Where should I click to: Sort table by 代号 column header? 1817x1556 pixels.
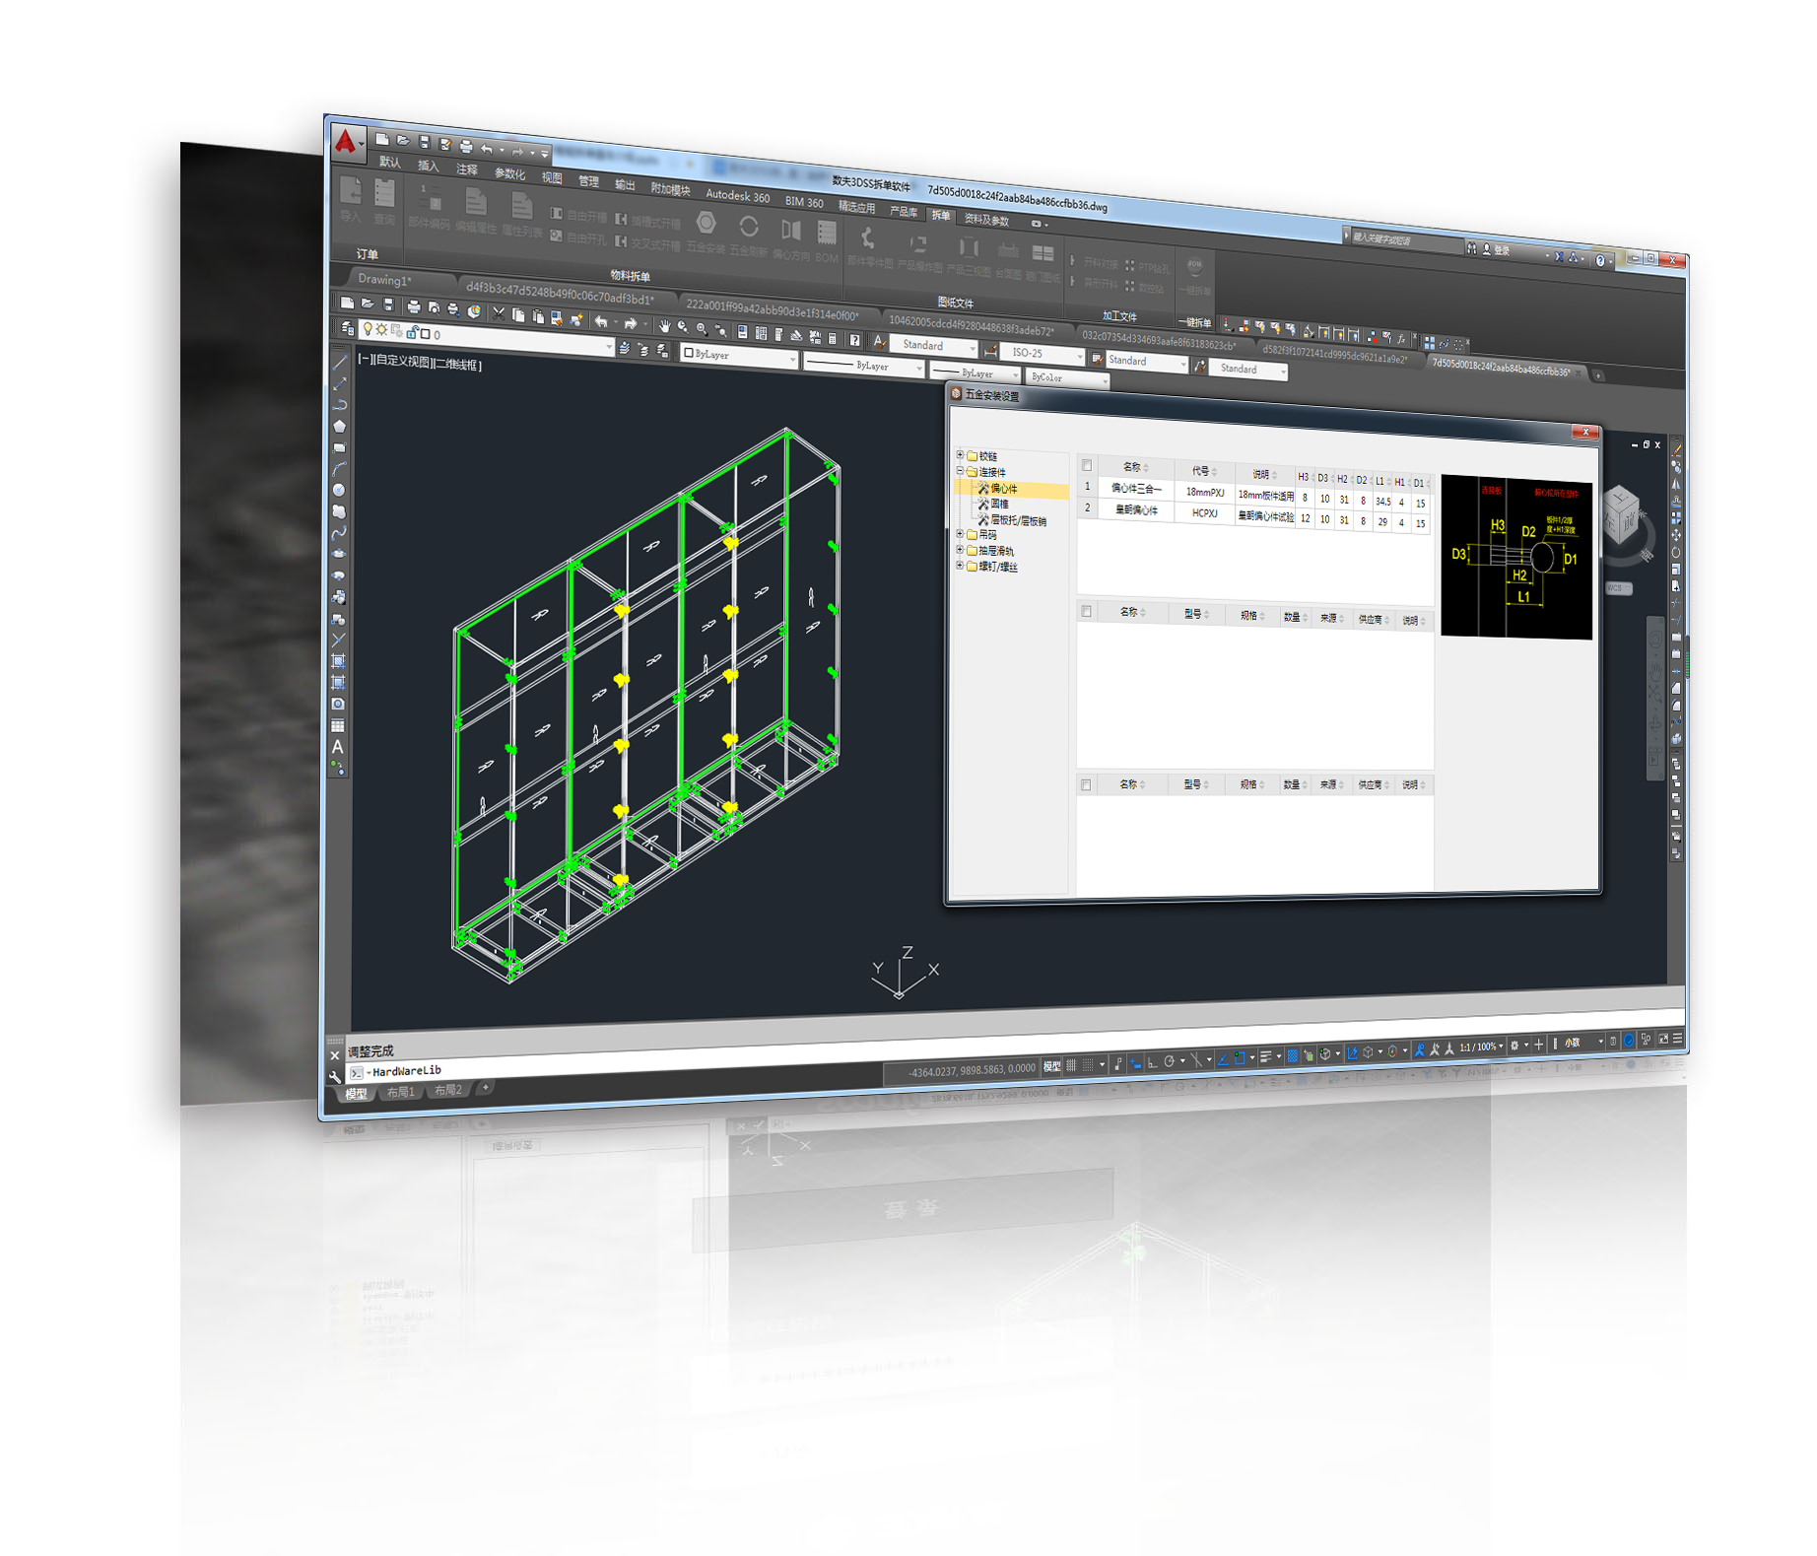coord(1201,471)
